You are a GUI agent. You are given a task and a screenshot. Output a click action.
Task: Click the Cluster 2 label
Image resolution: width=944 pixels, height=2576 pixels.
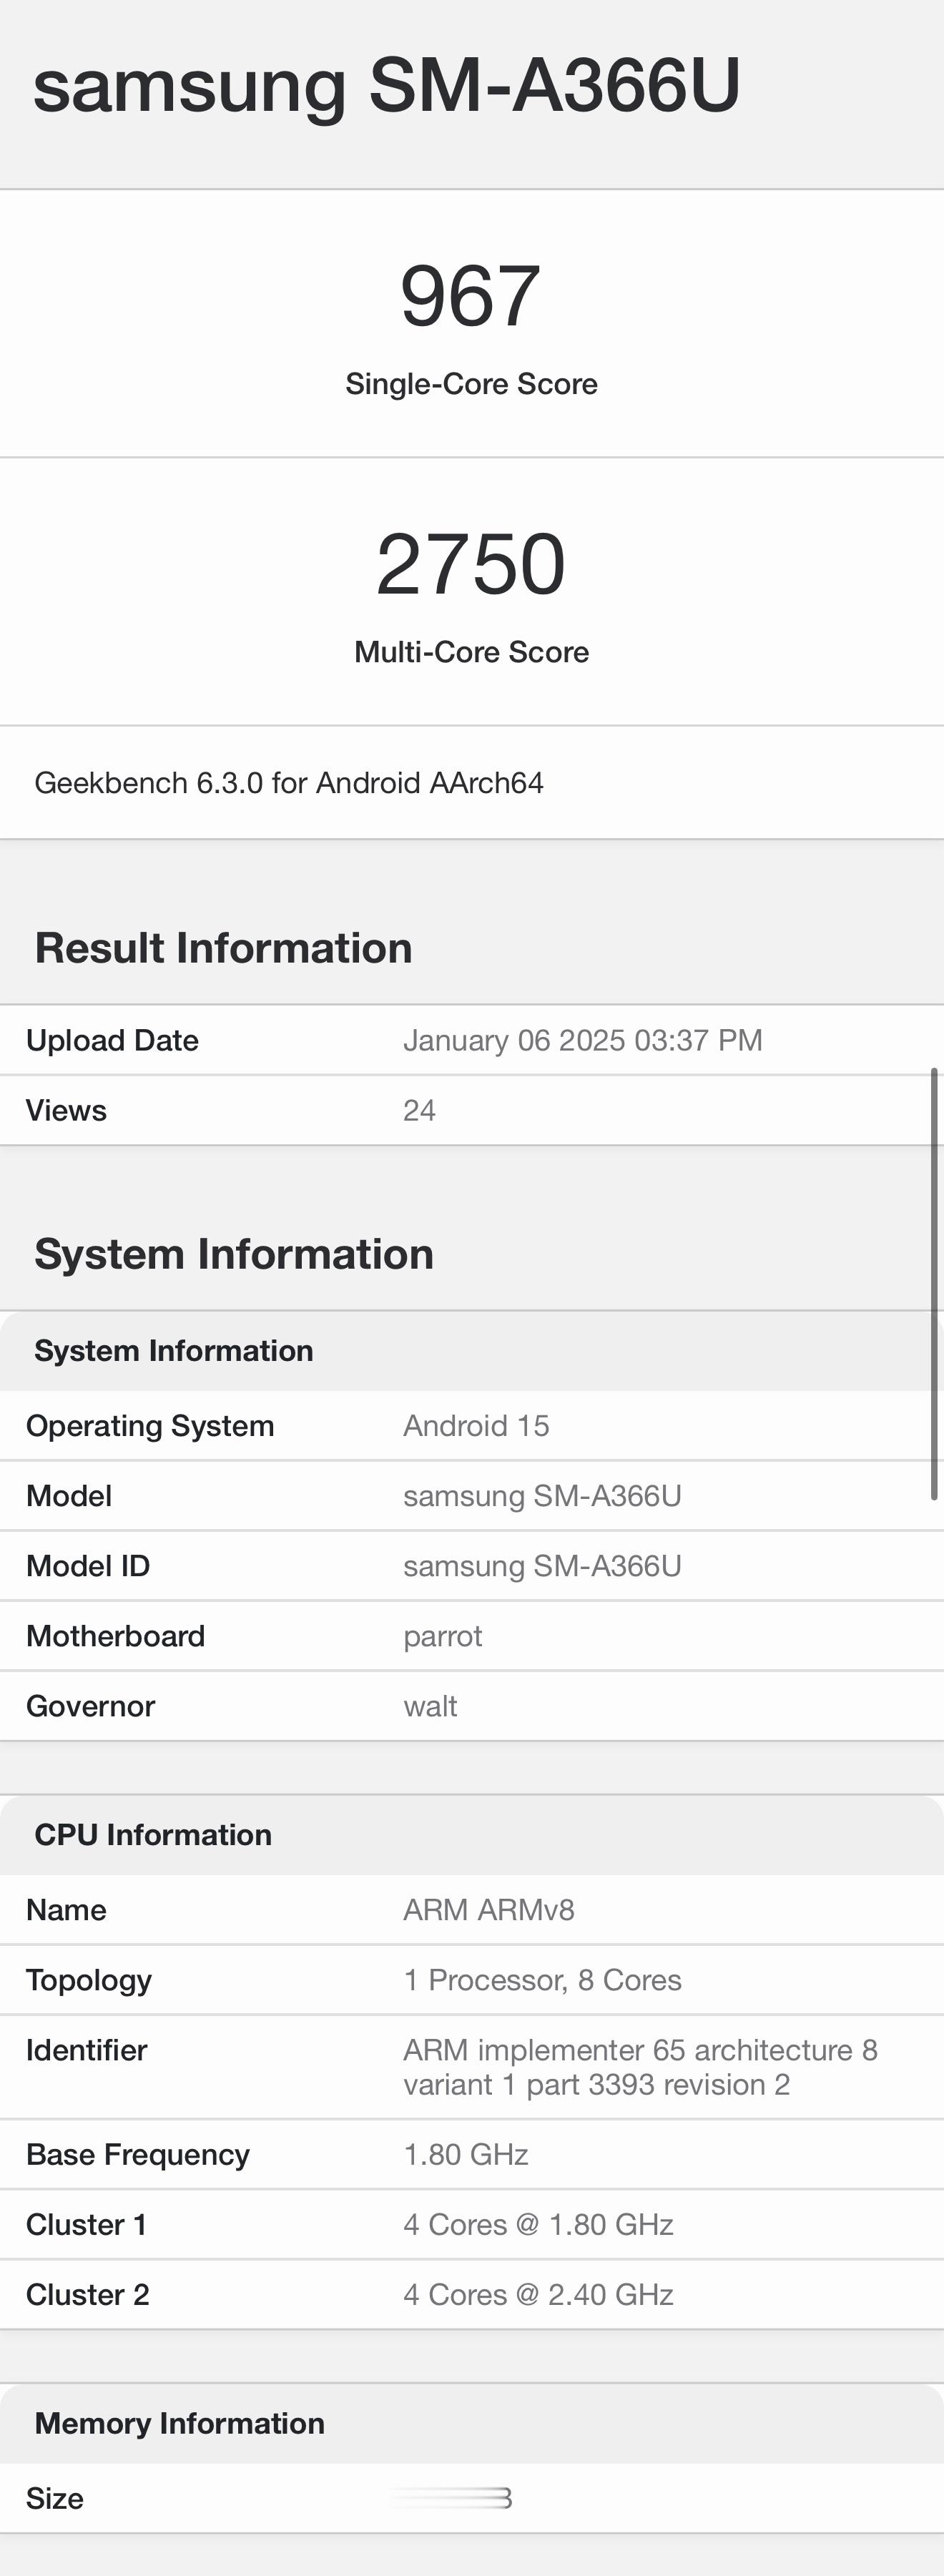point(87,2294)
